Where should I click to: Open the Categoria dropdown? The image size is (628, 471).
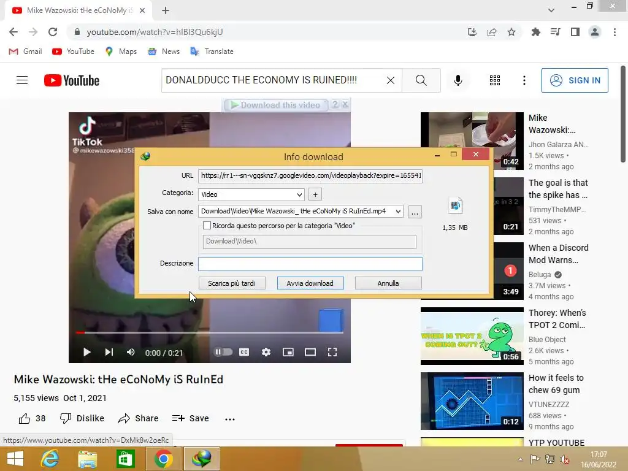point(251,194)
